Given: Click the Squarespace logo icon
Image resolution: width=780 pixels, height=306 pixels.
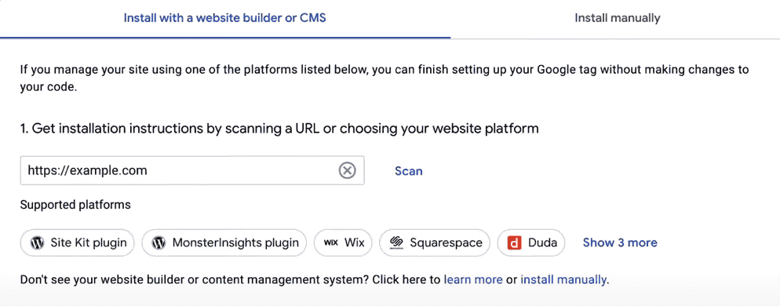Looking at the screenshot, I should click(396, 242).
